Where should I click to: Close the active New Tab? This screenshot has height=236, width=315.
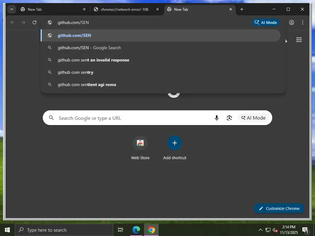[231, 9]
